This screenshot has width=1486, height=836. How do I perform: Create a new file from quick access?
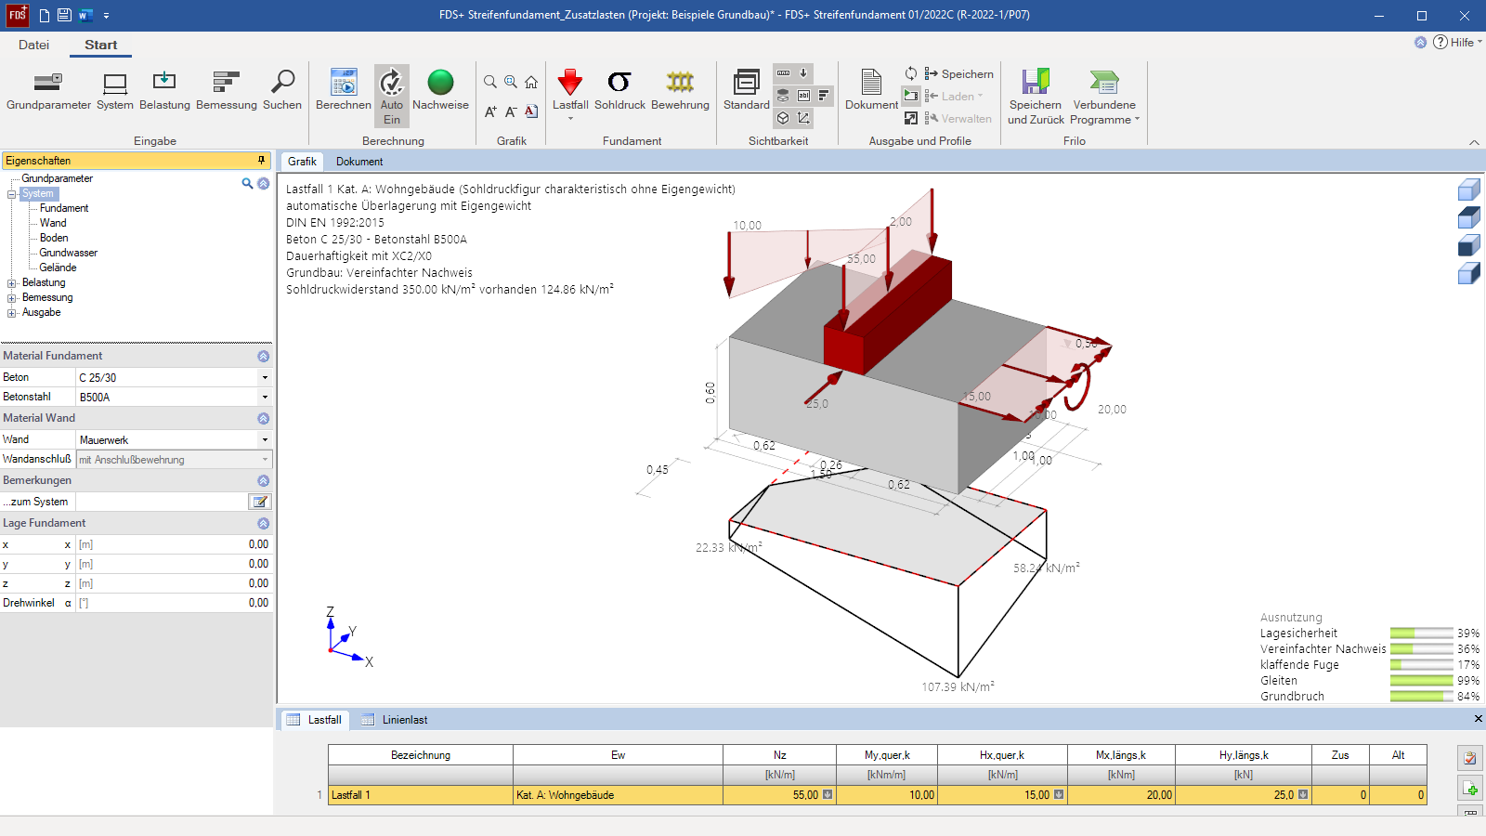pyautogui.click(x=45, y=15)
